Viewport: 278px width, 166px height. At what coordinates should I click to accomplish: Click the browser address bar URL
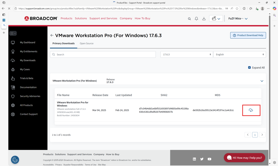[x=121, y=8]
